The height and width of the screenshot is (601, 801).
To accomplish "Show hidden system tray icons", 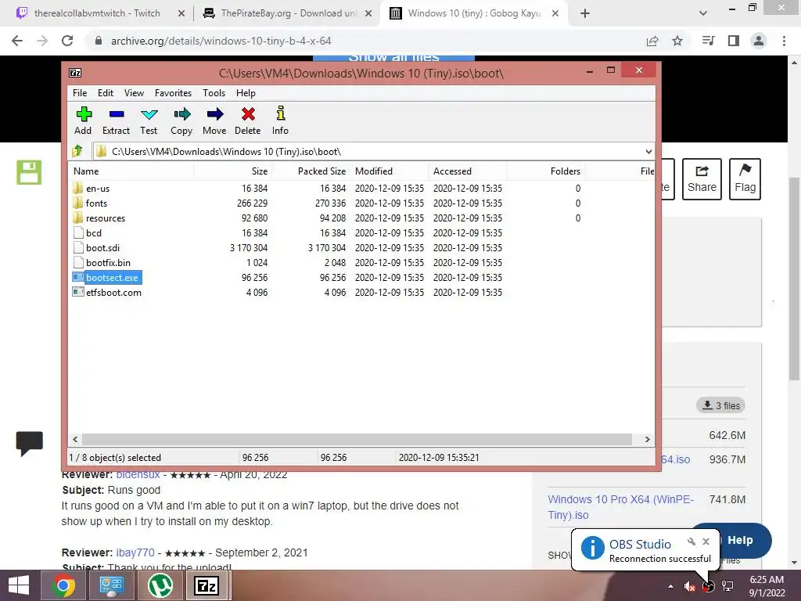I will coord(670,586).
